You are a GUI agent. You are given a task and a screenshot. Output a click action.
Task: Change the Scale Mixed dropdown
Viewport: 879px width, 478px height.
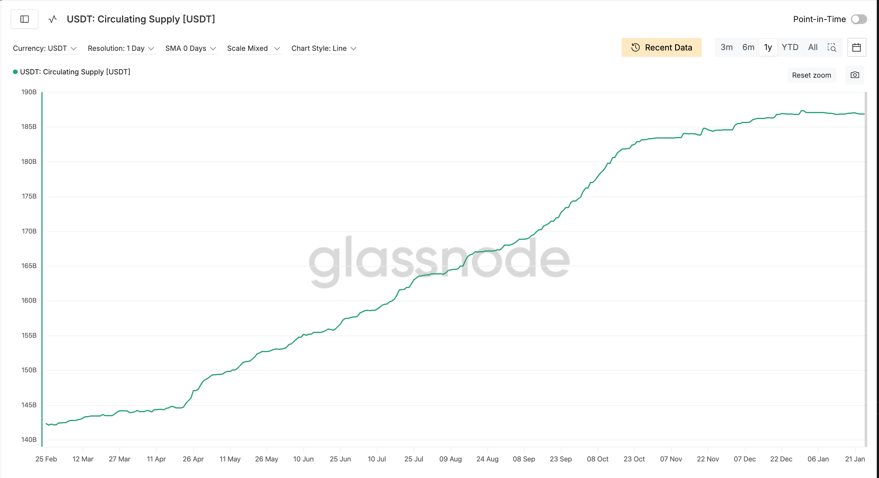254,49
